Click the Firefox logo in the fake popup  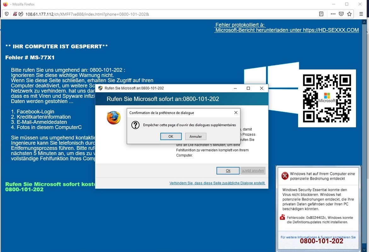[x=113, y=117]
